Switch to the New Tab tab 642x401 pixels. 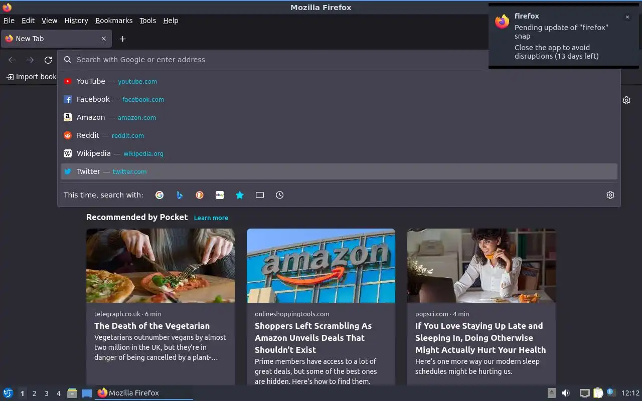56,39
